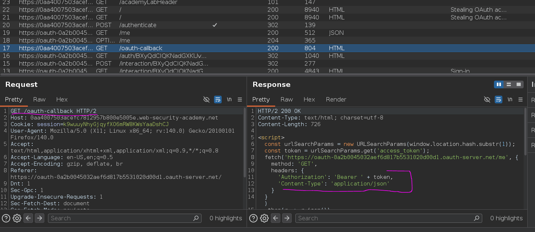Click 'Upgrade-Insecure-Requests: 1' header line
Image resolution: width=535 pixels, height=232 pixels.
56,197
